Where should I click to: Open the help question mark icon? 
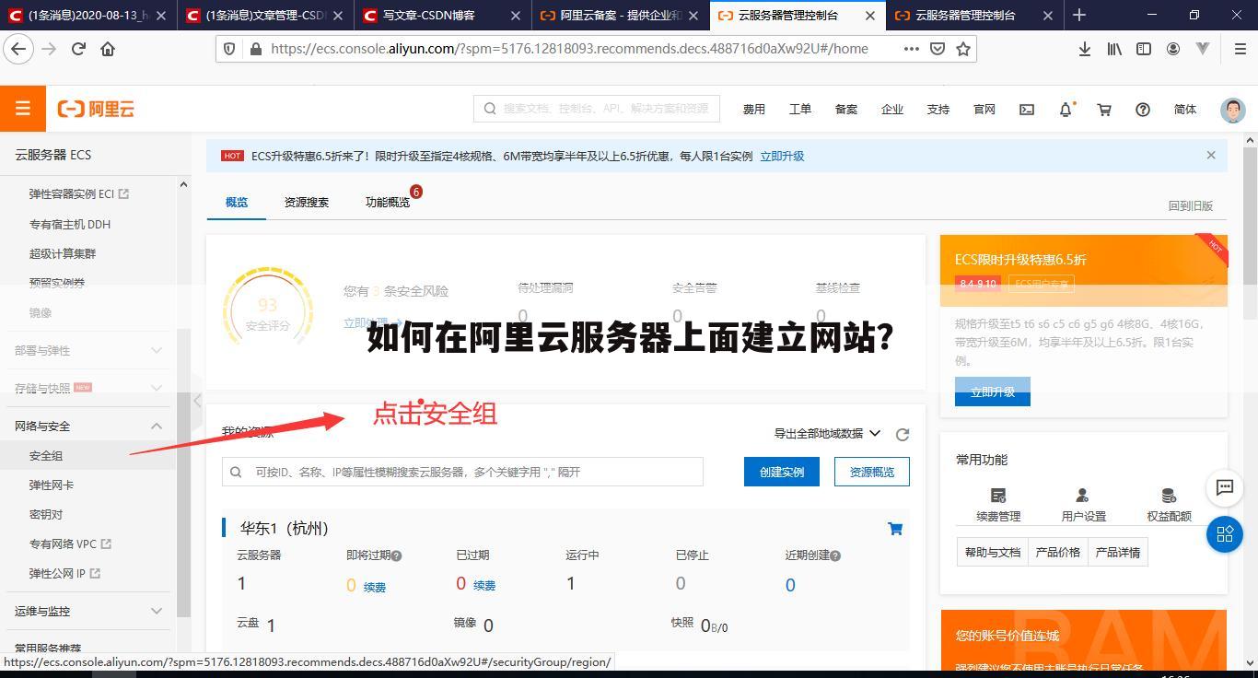tap(1143, 109)
